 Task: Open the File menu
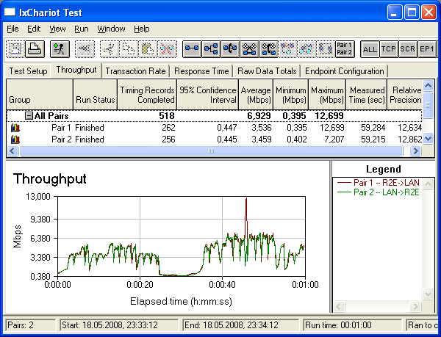[x=12, y=29]
